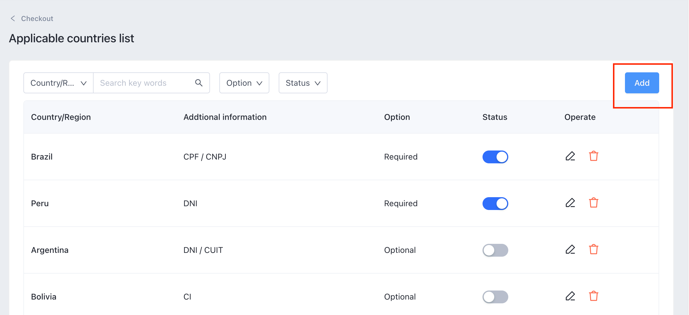Expand the Option filter dropdown
The width and height of the screenshot is (689, 315).
(x=244, y=83)
